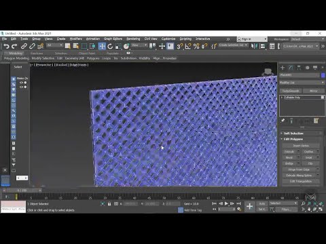Open the Scene Explorer toggle icon

272,46
